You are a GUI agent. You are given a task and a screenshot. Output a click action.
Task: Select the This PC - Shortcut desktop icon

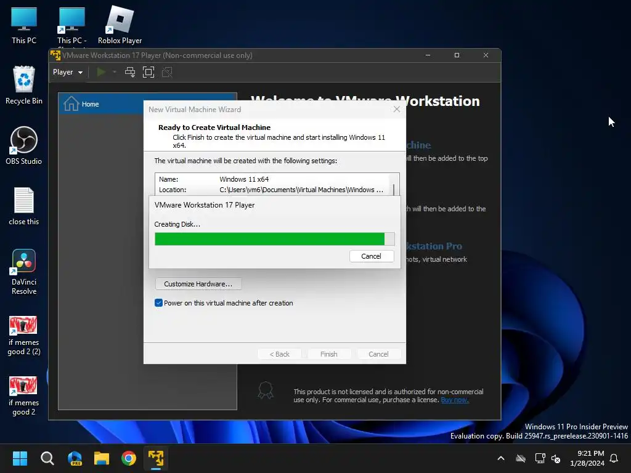coord(71,27)
